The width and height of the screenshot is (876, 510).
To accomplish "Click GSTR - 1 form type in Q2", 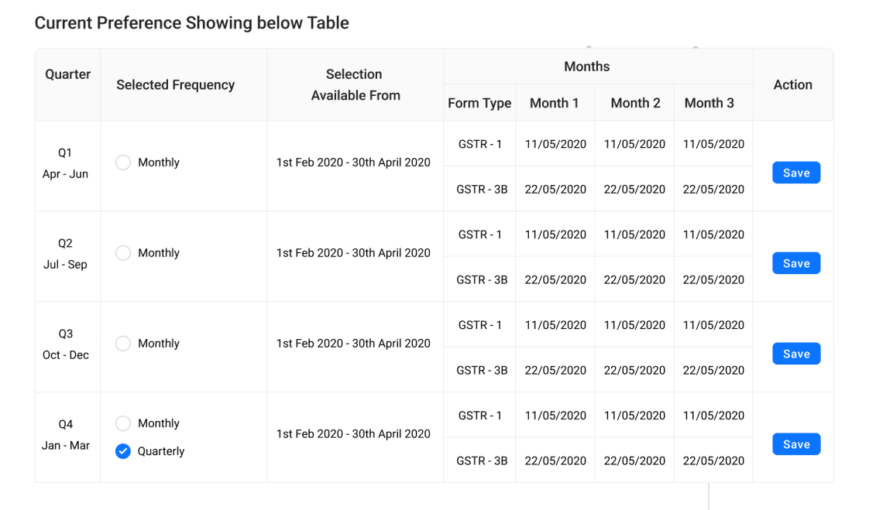I will coord(480,234).
